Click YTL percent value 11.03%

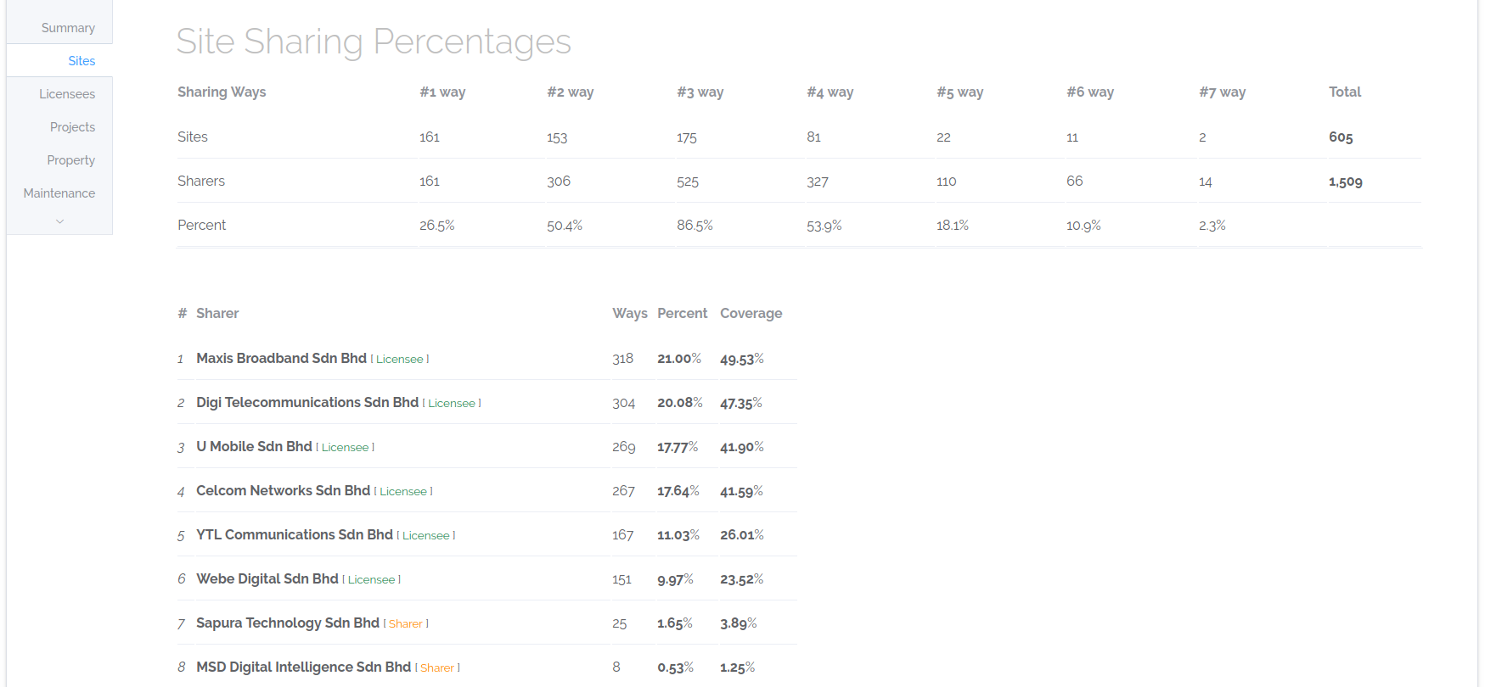[678, 535]
